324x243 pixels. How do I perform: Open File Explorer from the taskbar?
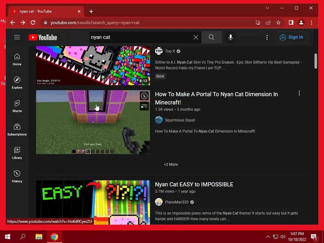pyautogui.click(x=39, y=237)
